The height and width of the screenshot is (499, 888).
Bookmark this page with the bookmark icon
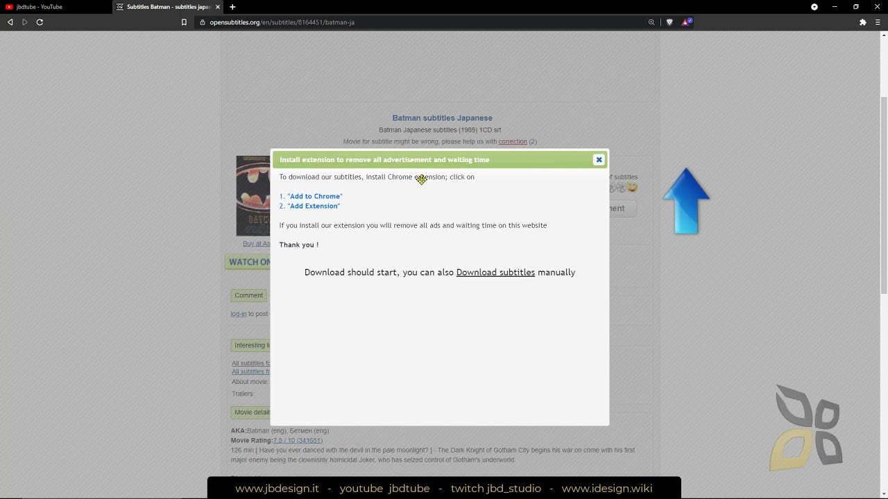(x=184, y=22)
